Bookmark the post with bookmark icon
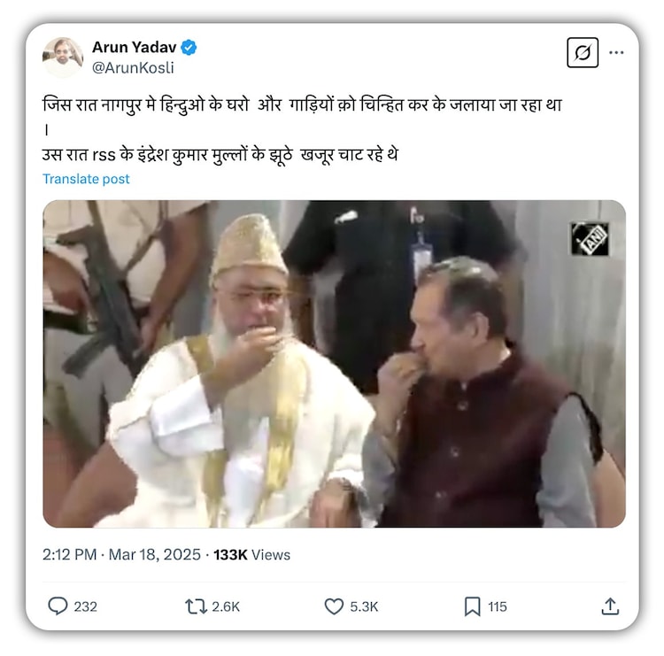 tap(472, 606)
